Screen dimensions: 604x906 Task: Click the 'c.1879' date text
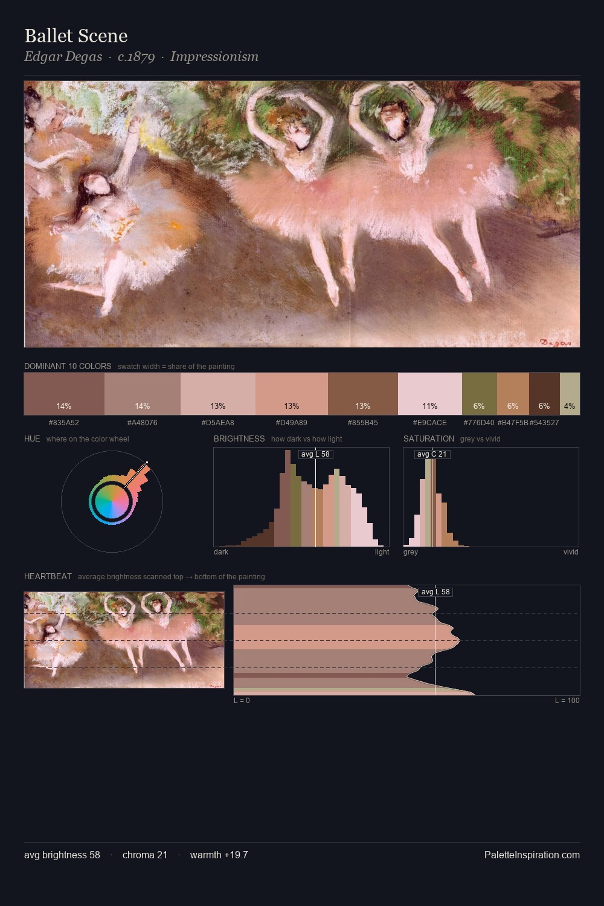click(136, 57)
